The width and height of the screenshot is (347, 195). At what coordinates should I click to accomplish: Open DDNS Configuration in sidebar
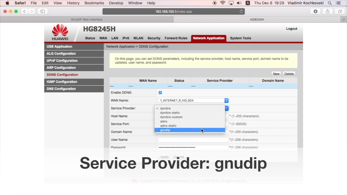click(x=74, y=75)
